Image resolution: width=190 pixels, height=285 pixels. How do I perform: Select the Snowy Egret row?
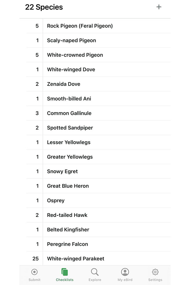coord(62,172)
